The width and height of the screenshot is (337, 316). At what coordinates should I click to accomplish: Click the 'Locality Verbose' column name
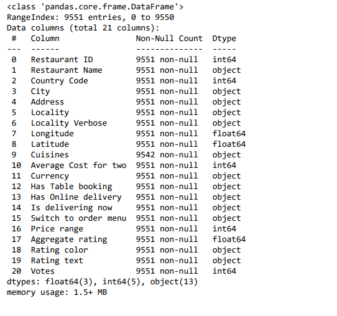click(x=69, y=123)
